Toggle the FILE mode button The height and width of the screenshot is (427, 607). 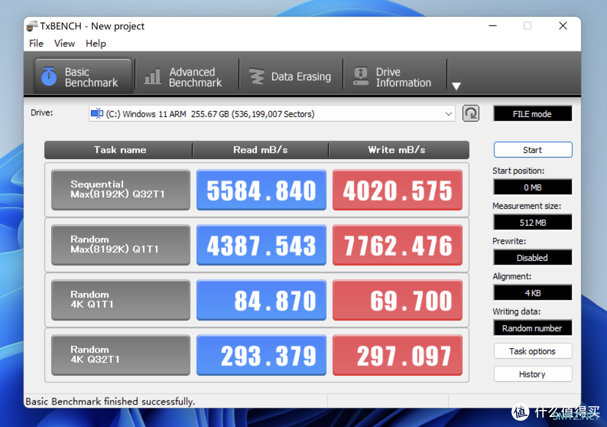(x=532, y=114)
